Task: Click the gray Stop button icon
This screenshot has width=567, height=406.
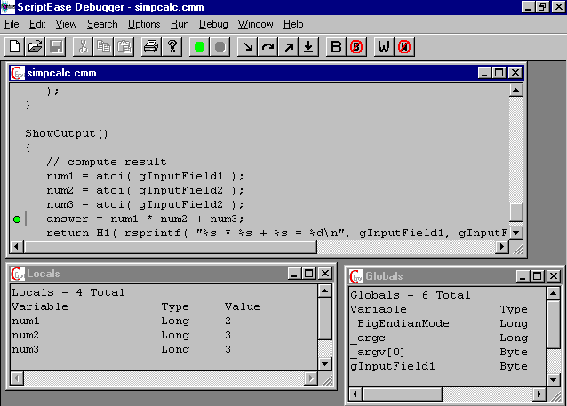Action: coord(220,46)
